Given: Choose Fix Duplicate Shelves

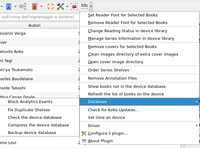Looking at the screenshot, I should (40, 110).
